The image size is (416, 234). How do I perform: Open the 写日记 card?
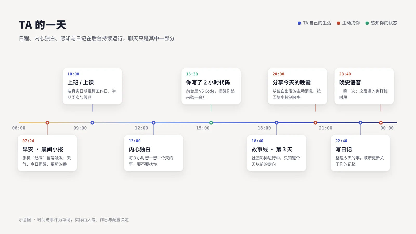[x=360, y=153]
